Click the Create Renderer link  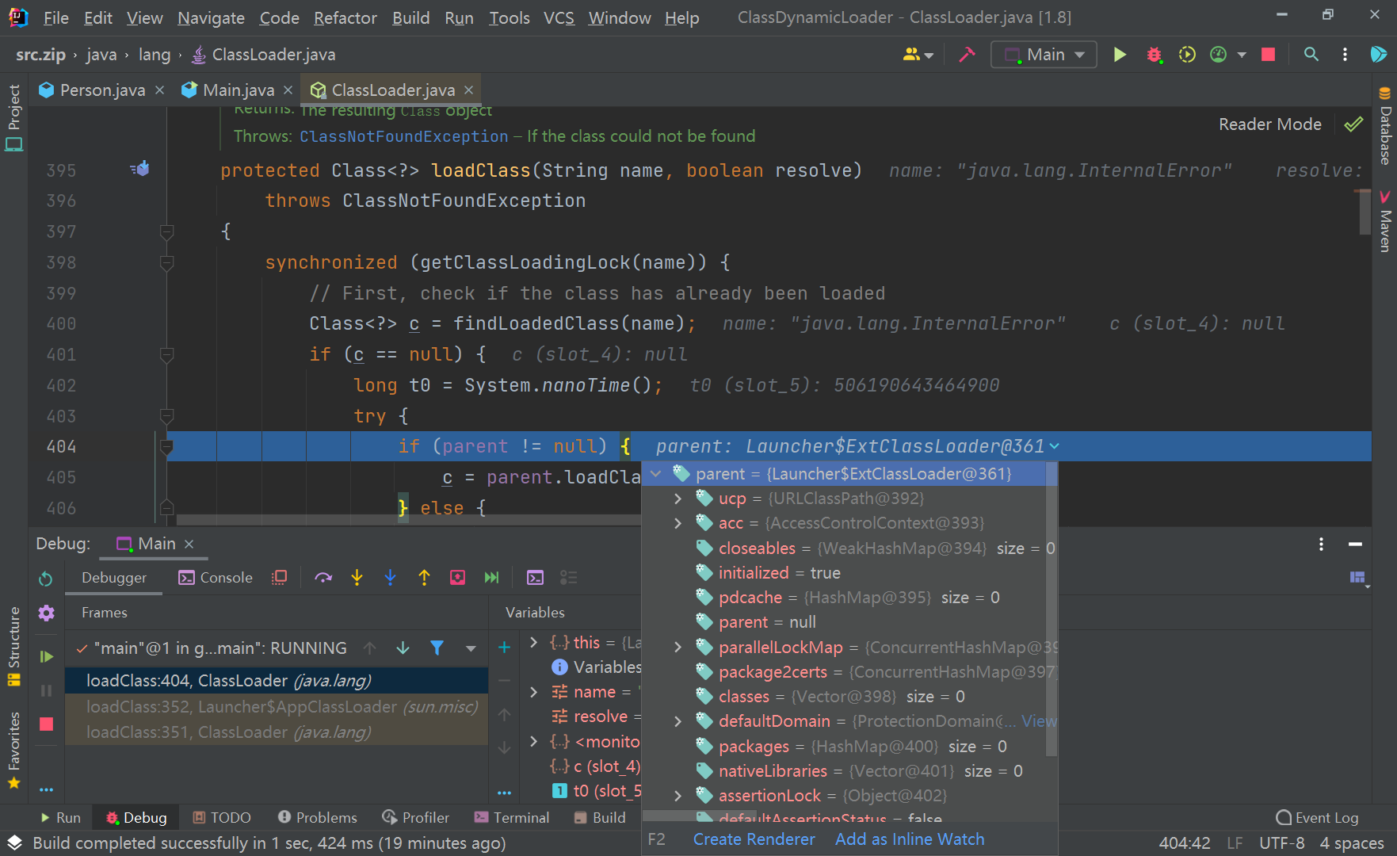pos(754,839)
